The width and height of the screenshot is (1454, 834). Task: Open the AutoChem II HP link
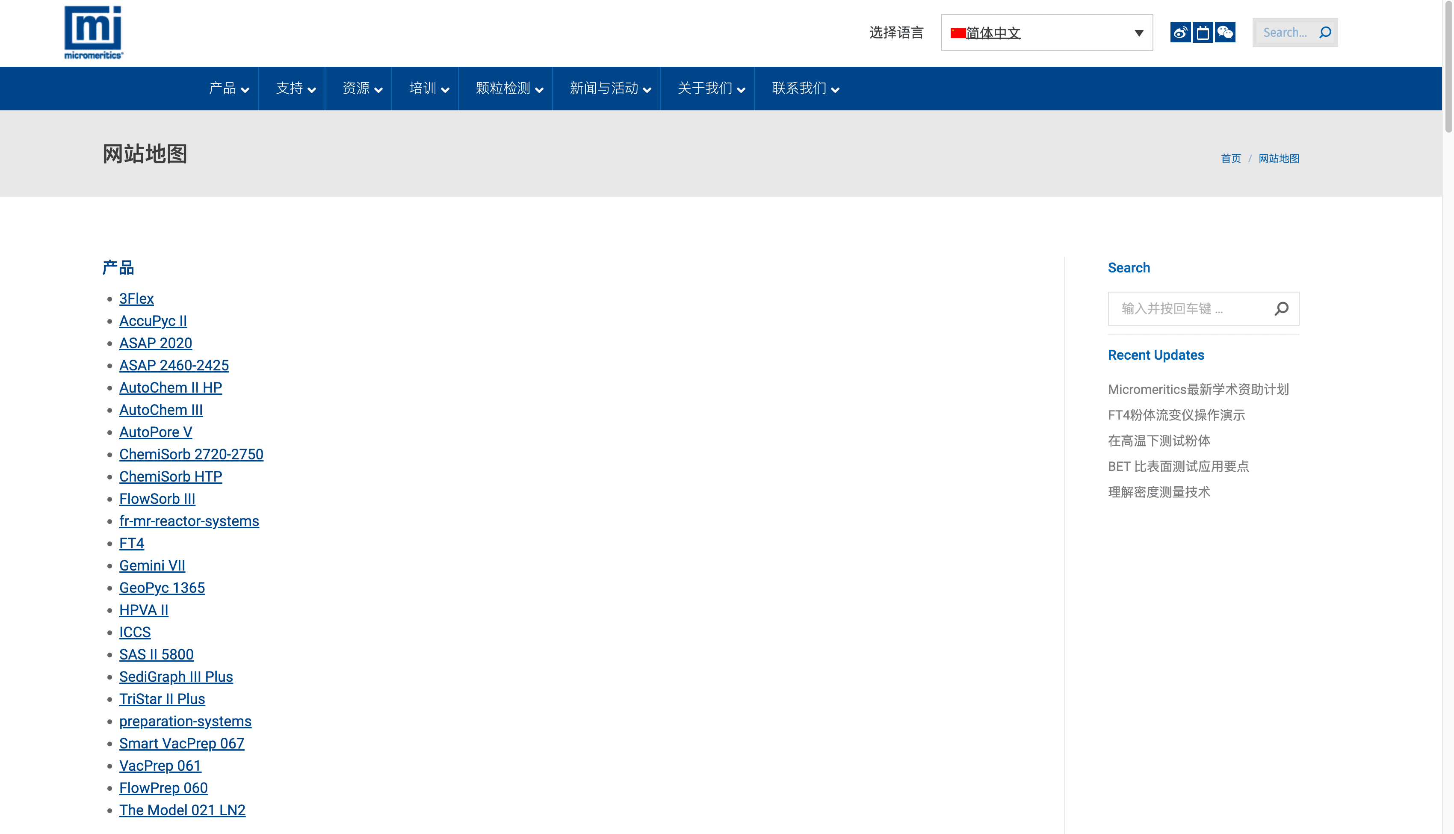pos(170,388)
